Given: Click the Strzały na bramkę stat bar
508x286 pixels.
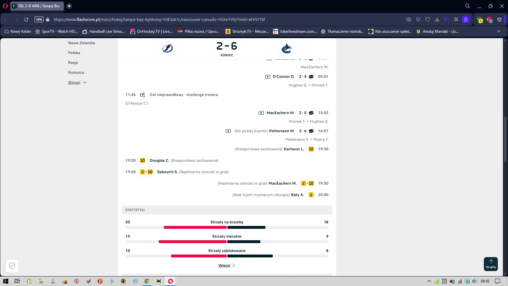Looking at the screenshot, I should tap(227, 227).
